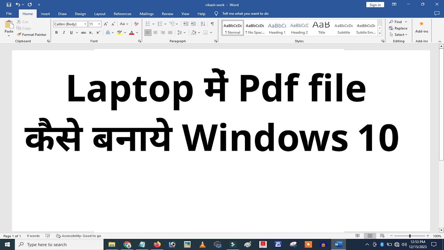Click the proofing check icon in status bar
Image resolution: width=444 pixels, height=250 pixels.
[x=48, y=236]
